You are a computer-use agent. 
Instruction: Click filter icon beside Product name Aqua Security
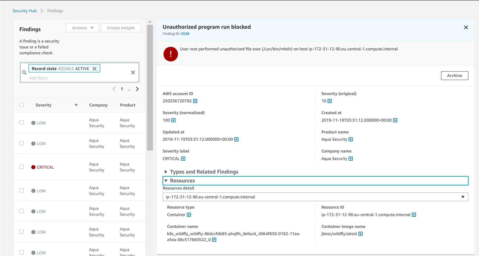(x=351, y=139)
